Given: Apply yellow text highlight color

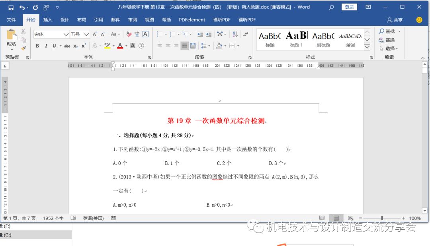Looking at the screenshot, I should pyautogui.click(x=107, y=46).
